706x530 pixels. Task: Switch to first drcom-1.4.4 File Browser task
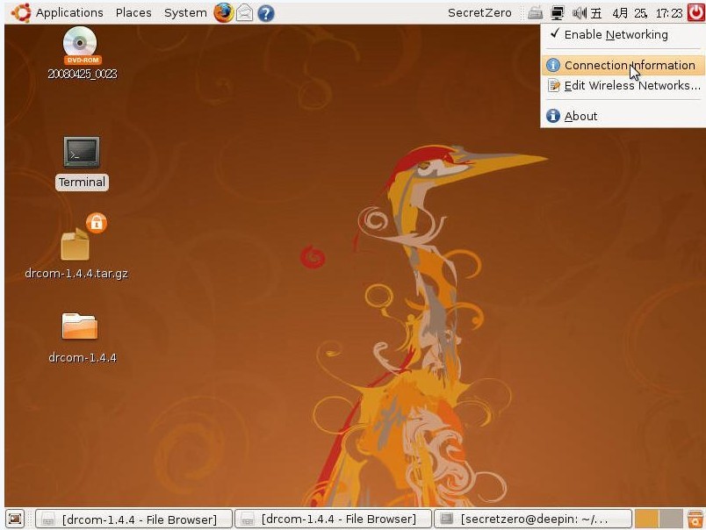pos(133,519)
